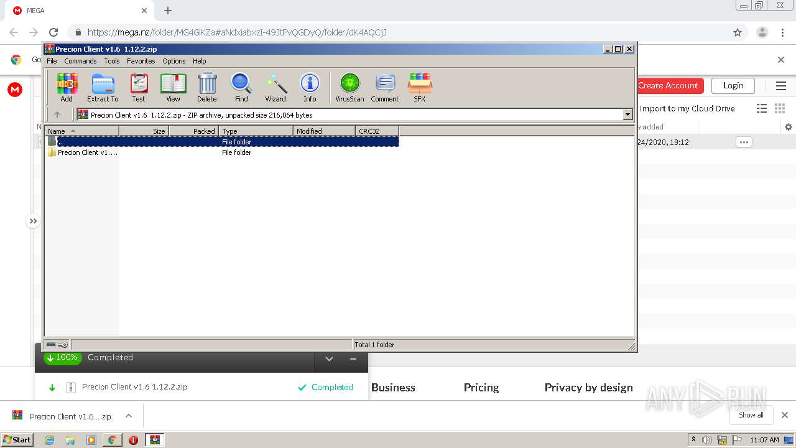The height and width of the screenshot is (448, 796).
Task: Expand the MEGA left sidebar
Action: pos(33,221)
